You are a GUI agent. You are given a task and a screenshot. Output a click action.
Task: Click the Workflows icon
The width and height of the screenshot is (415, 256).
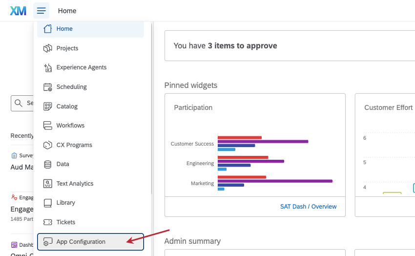click(48, 126)
